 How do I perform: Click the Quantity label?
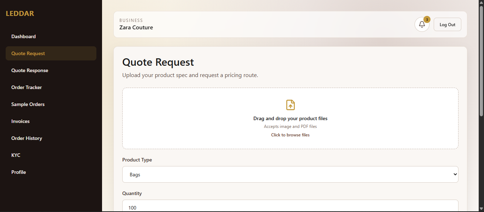tap(132, 193)
